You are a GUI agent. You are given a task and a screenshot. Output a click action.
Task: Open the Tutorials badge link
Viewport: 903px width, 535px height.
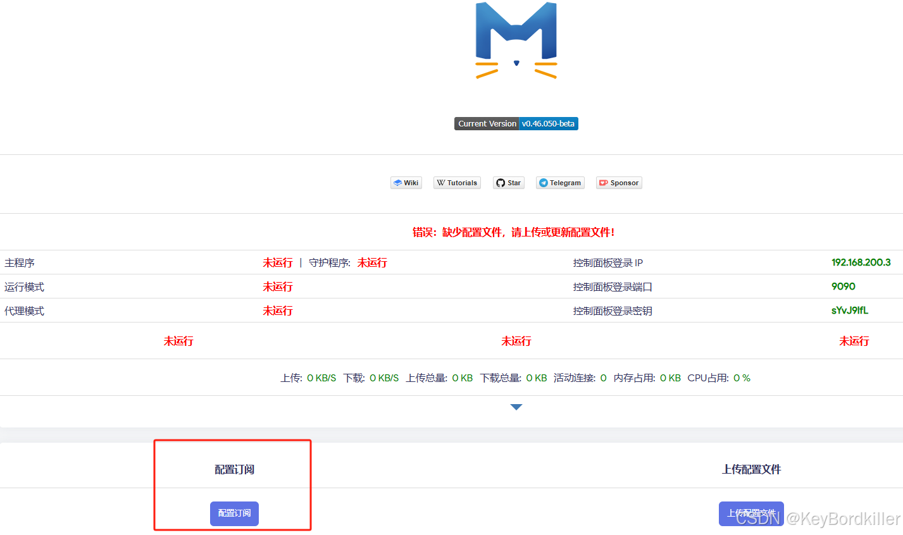click(457, 183)
